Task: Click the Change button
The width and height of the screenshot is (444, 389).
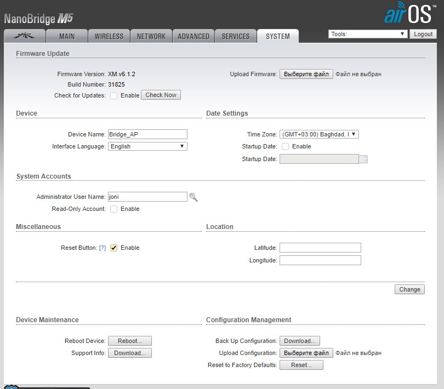Action: coord(409,289)
